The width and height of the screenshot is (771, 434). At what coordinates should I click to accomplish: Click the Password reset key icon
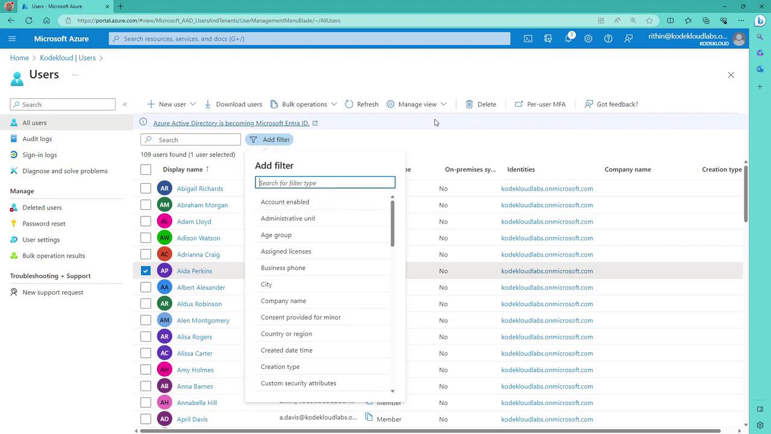click(14, 224)
